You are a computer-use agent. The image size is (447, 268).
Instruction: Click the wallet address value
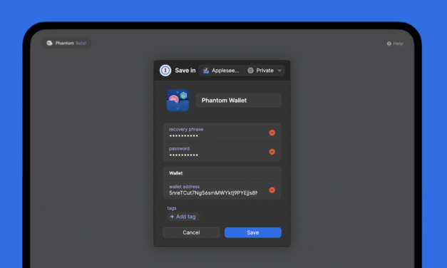(213, 193)
